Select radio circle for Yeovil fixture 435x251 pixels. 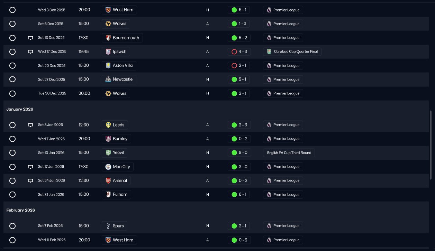[12, 153]
